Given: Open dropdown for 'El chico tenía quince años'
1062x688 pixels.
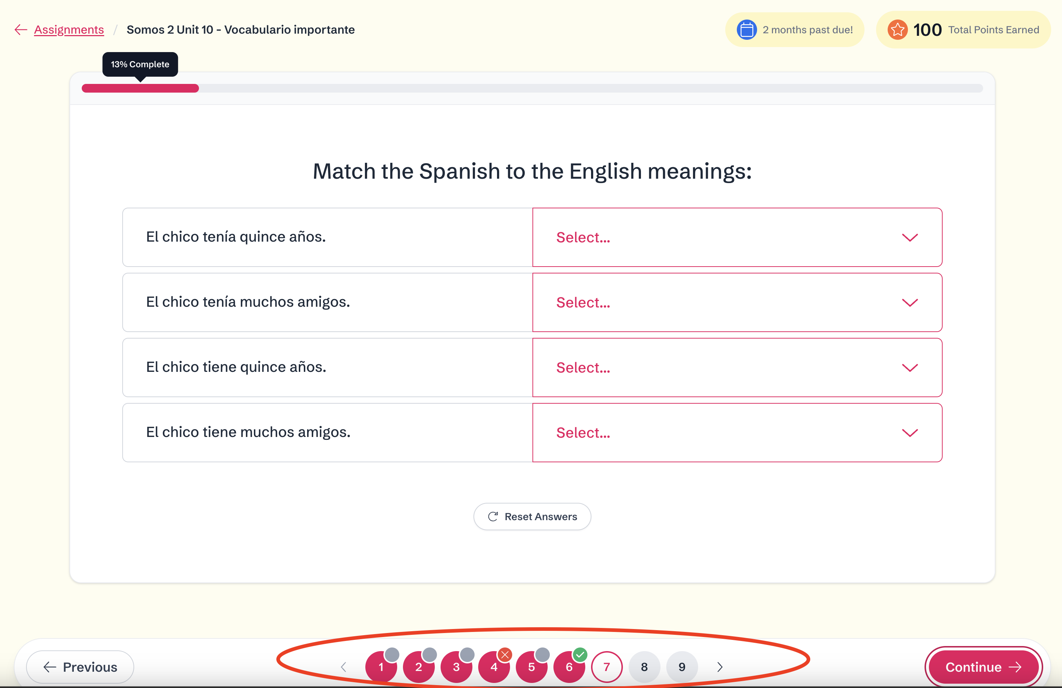Looking at the screenshot, I should [737, 237].
